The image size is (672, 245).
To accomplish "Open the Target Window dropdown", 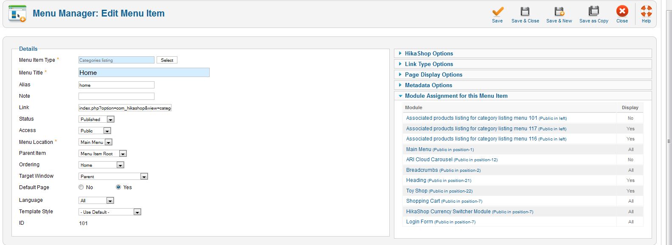I will pos(113,176).
